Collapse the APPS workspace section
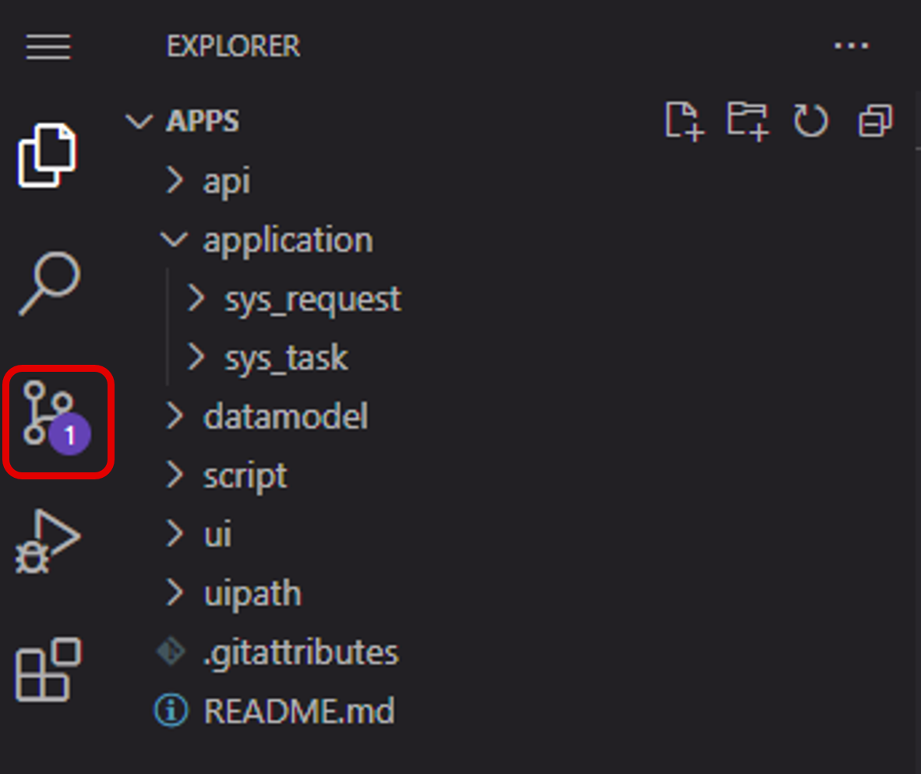 [x=202, y=121]
